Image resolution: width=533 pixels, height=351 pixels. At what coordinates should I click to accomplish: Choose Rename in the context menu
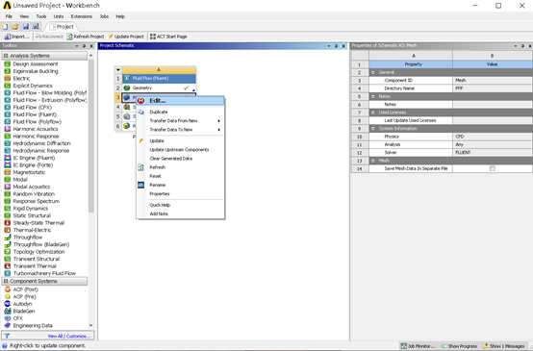(x=181, y=185)
